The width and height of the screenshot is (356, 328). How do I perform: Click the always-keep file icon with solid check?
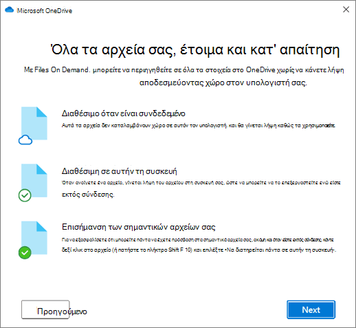click(x=34, y=238)
